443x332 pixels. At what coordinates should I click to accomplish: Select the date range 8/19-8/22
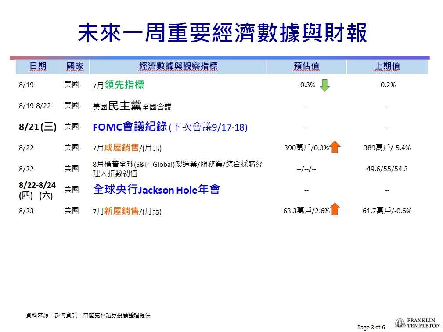35,106
